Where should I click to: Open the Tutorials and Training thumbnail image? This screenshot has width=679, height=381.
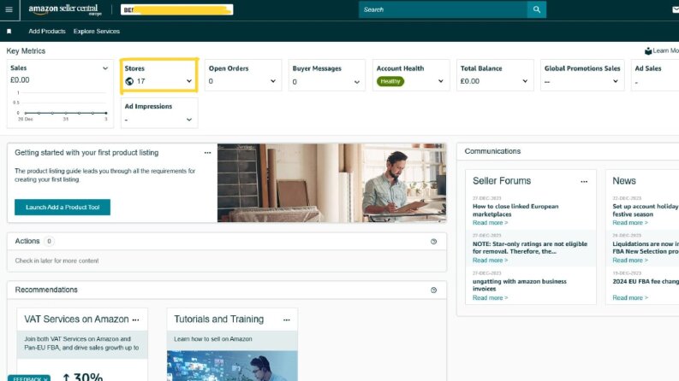pos(232,366)
